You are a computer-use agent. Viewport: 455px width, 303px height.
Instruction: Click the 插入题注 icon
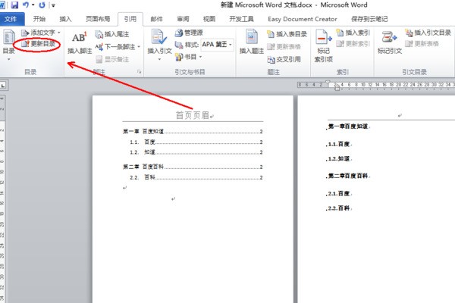pos(251,37)
